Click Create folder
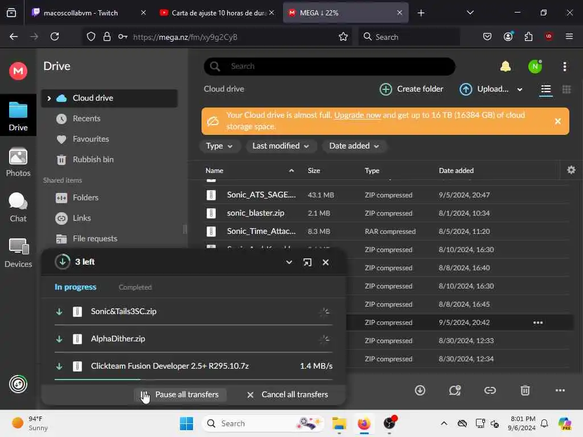The width and height of the screenshot is (583, 437). pos(411,89)
